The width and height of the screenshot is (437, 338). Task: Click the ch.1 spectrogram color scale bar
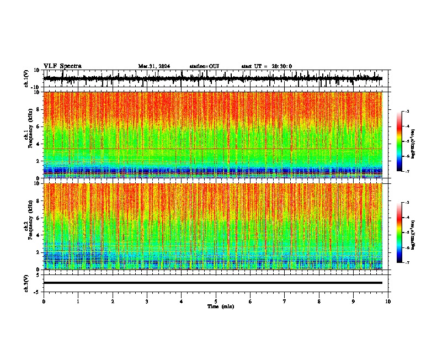click(x=399, y=141)
